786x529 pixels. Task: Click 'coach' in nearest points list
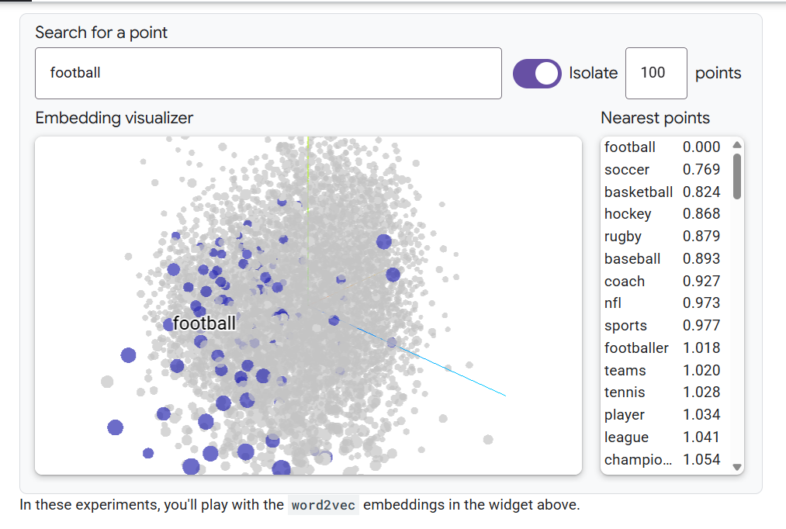(625, 282)
